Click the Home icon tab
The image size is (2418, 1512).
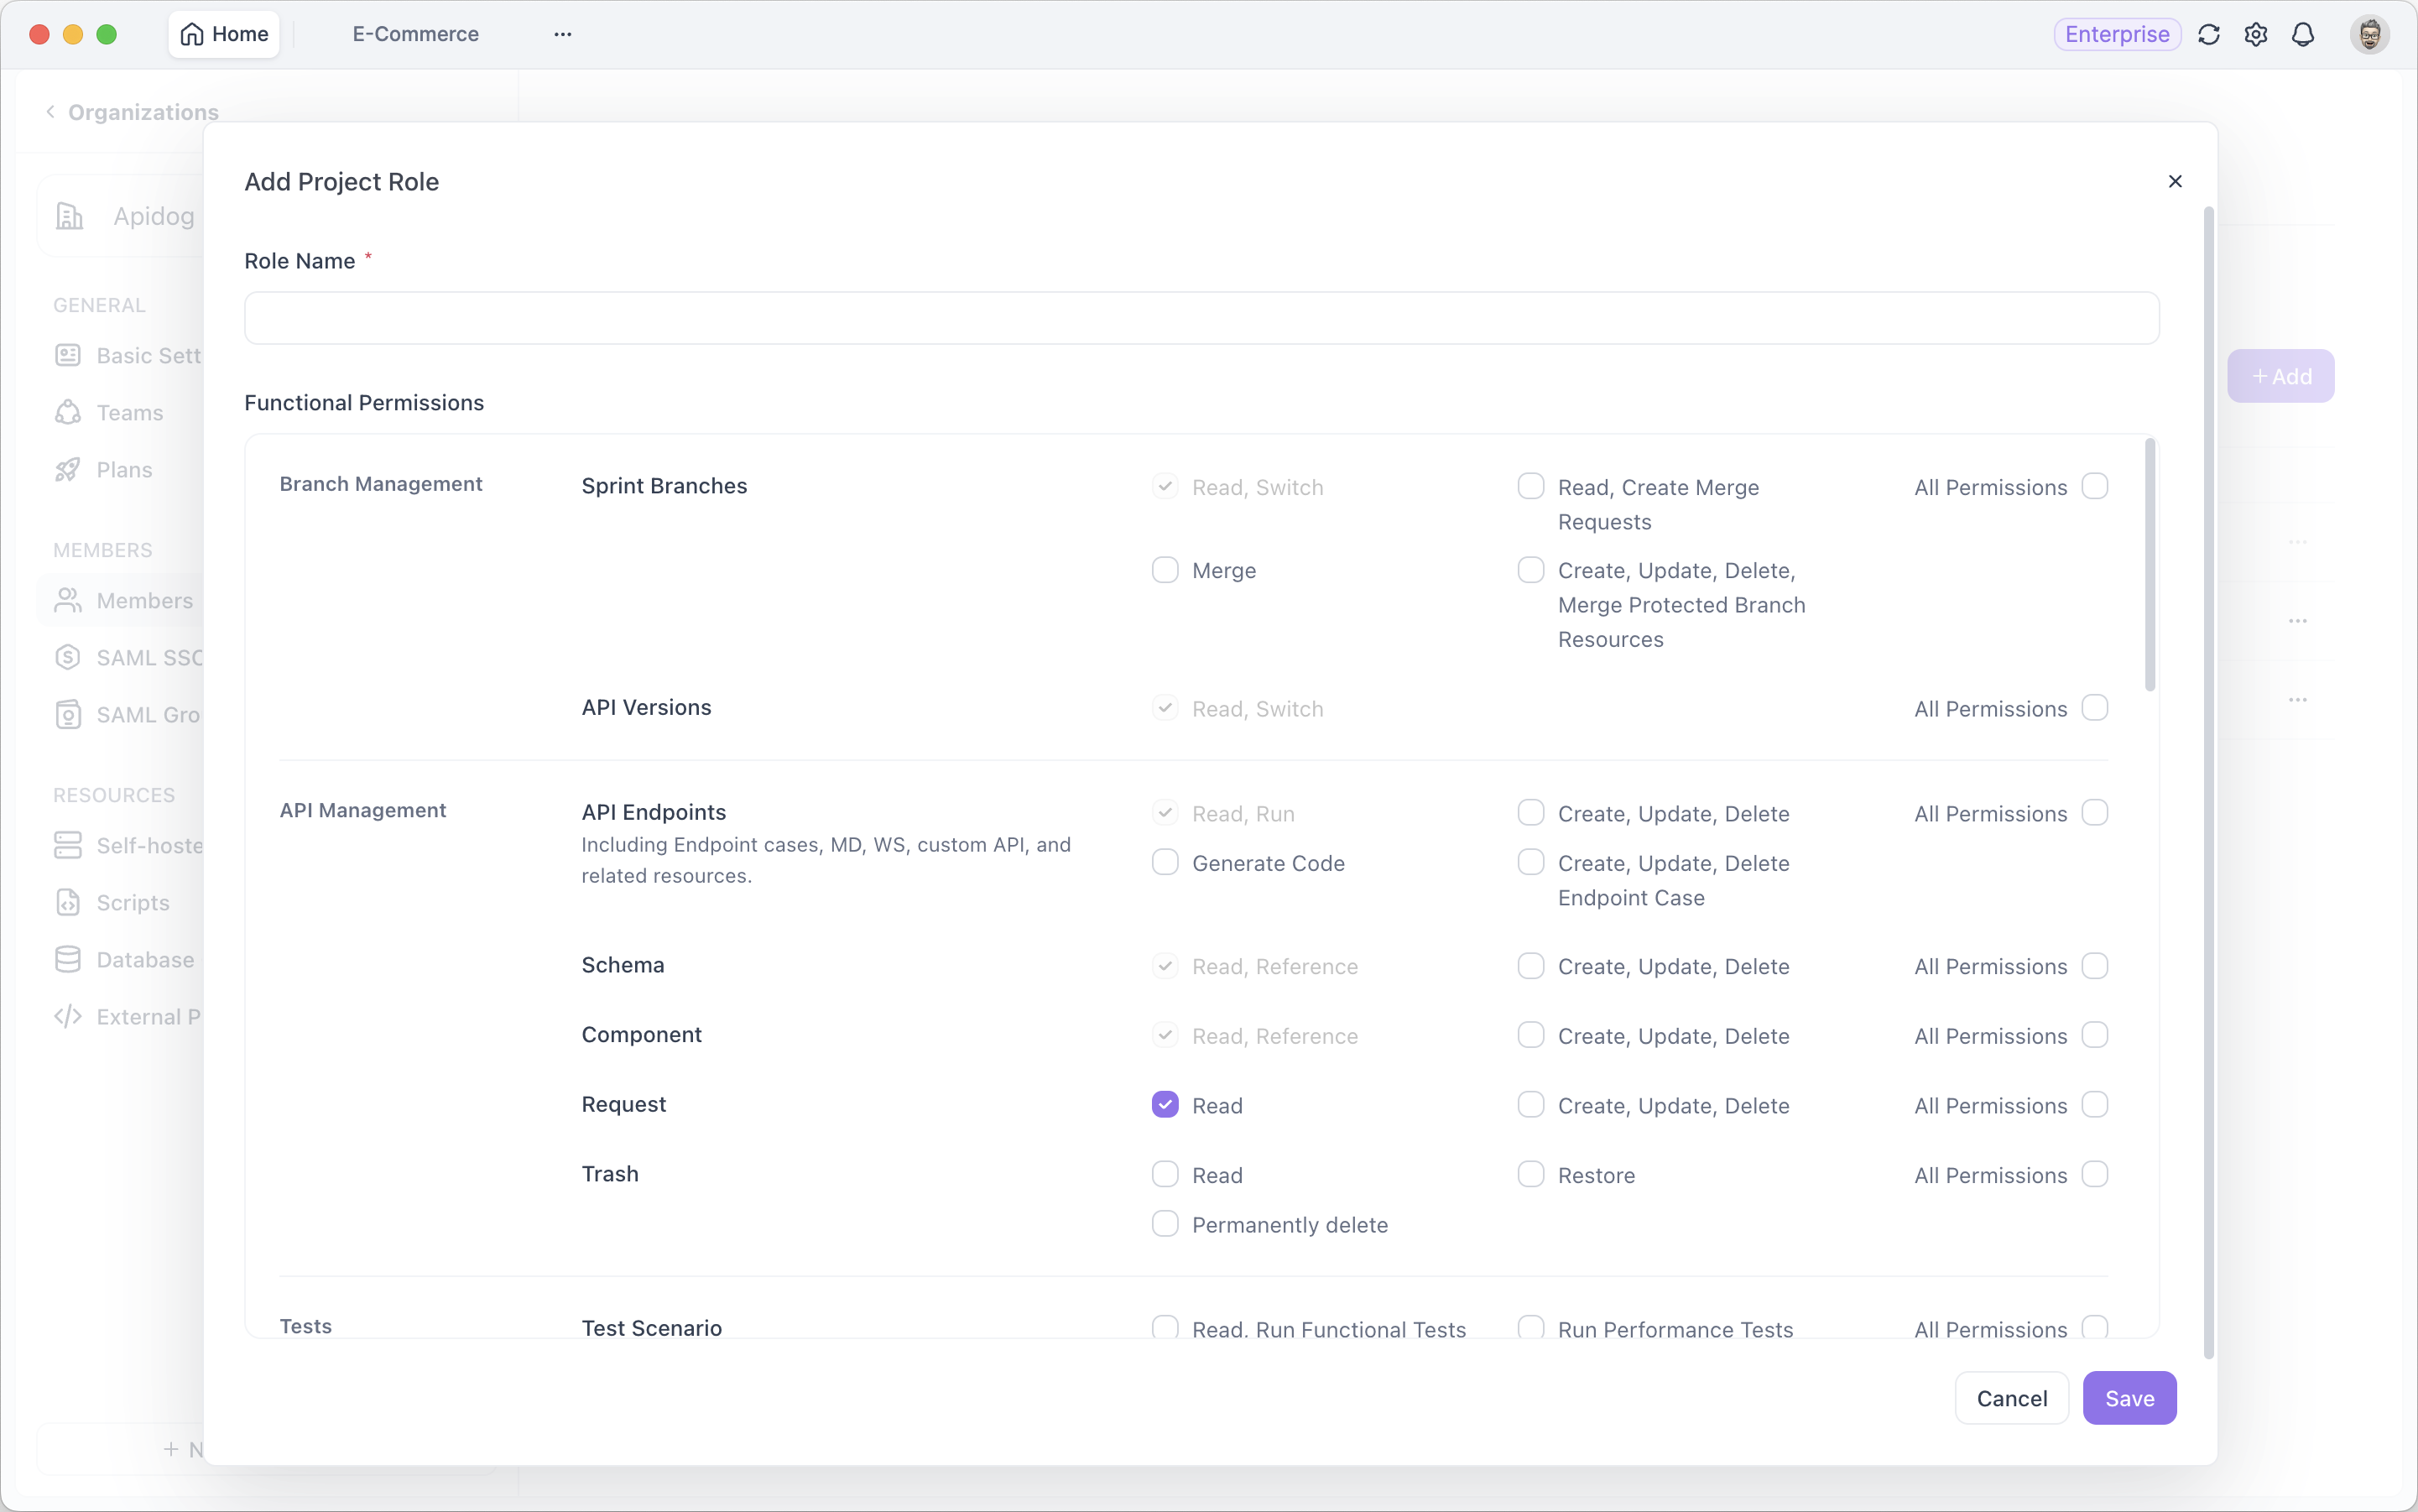[224, 34]
